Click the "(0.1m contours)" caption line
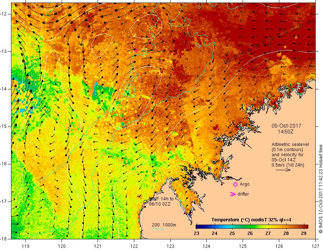The image size is (323, 250). [287, 150]
